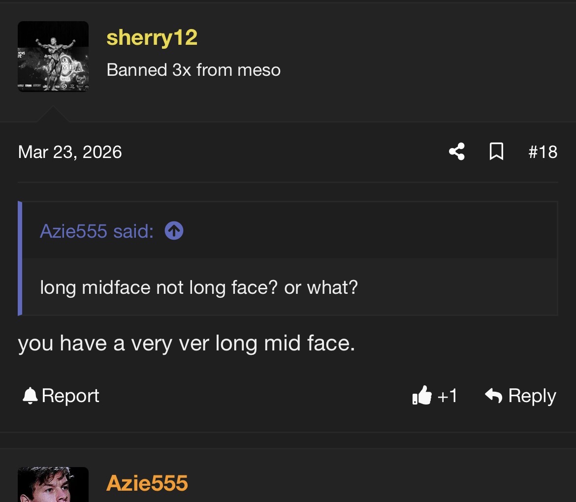Image resolution: width=576 pixels, height=502 pixels.
Task: Click the +1 reaction count
Action: pos(447,396)
